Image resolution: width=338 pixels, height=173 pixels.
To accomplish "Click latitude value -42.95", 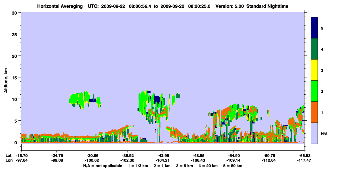I will (x=162, y=156).
